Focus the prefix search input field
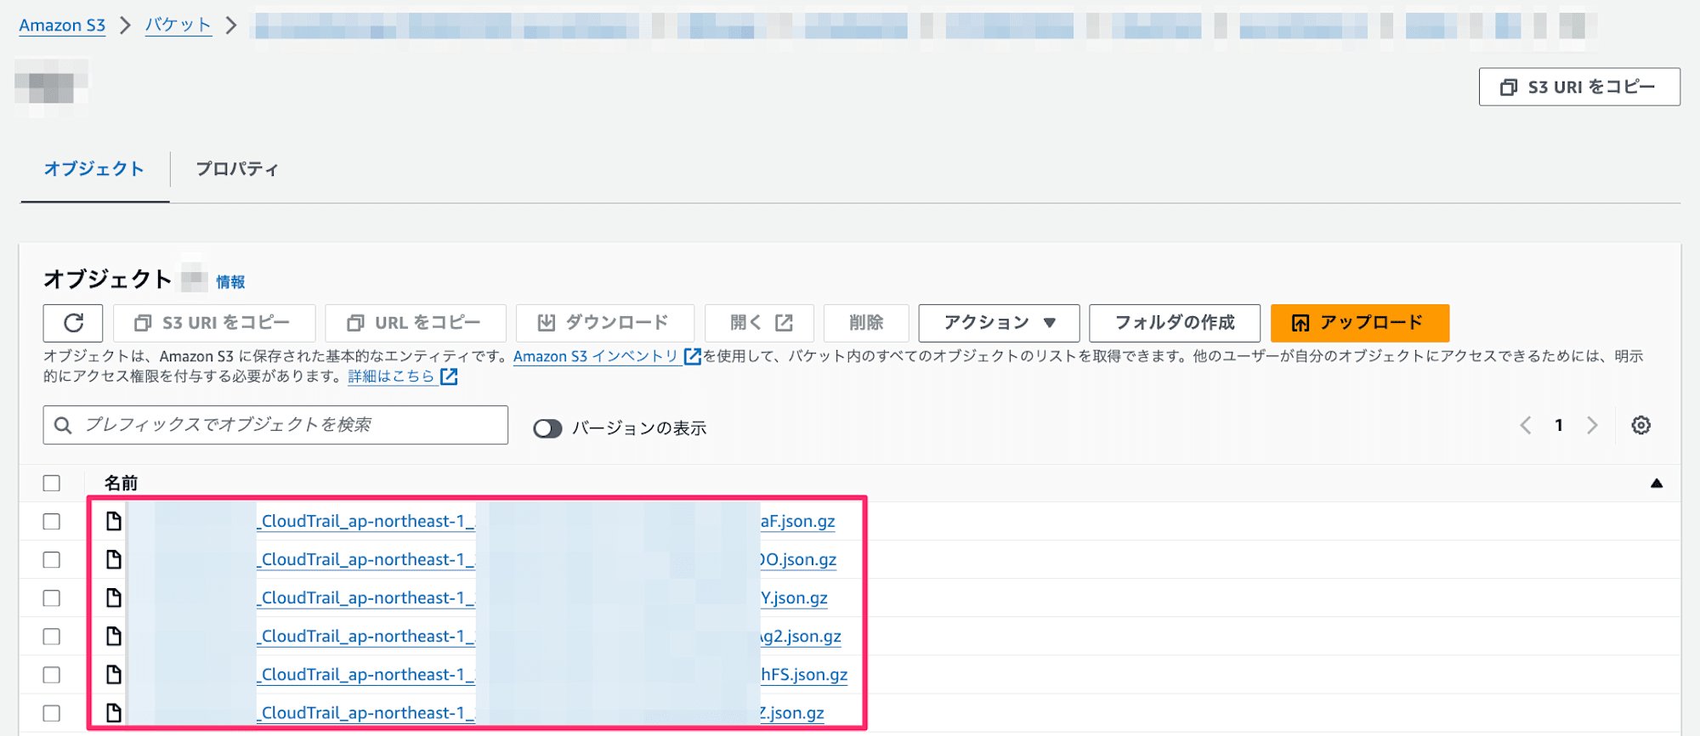 point(275,425)
